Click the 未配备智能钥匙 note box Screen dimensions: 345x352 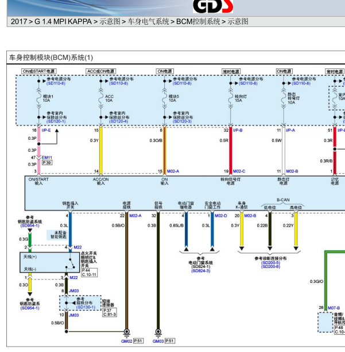pyautogui.click(x=59, y=235)
